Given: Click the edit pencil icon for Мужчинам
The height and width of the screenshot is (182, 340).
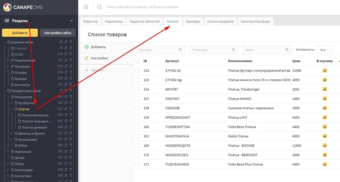Looking at the screenshot, I should pyautogui.click(x=66, y=151).
